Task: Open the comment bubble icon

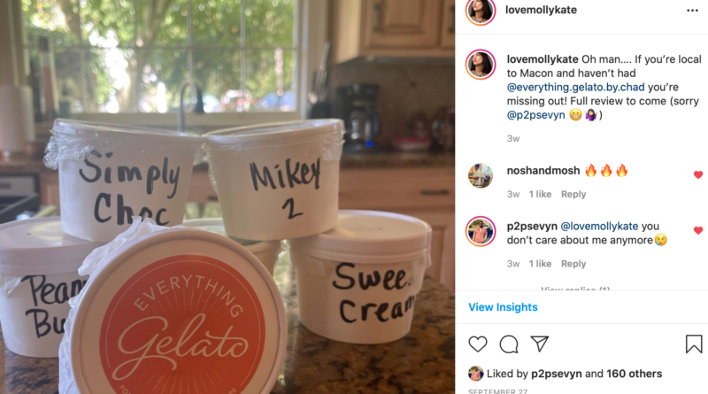Action: [x=509, y=344]
